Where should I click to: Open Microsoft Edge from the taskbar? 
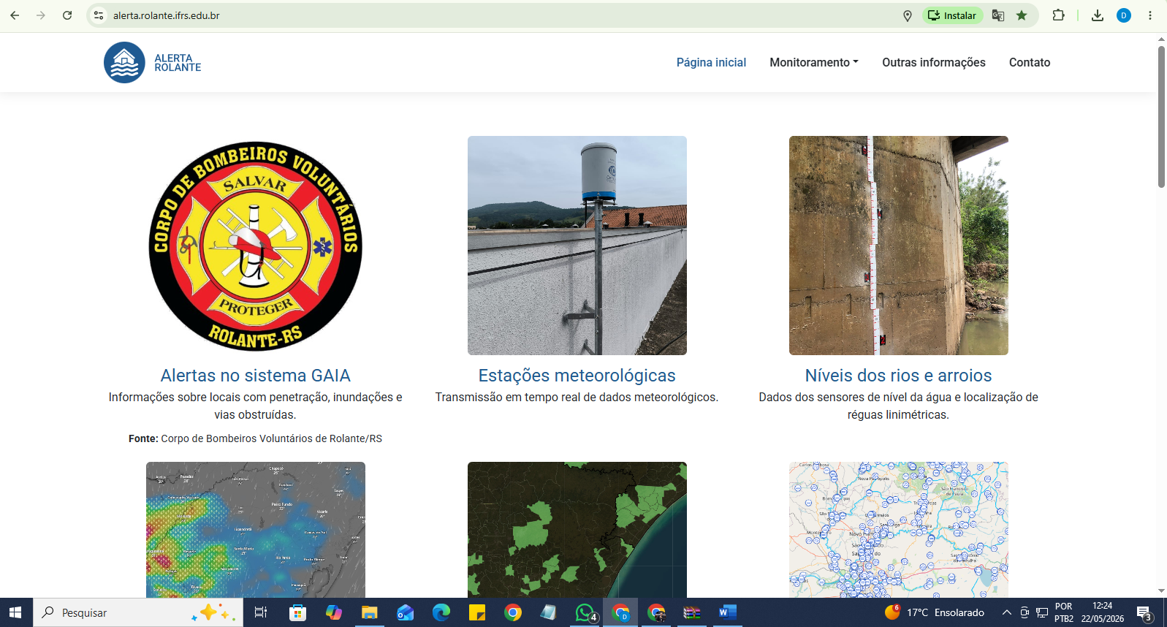click(x=441, y=612)
